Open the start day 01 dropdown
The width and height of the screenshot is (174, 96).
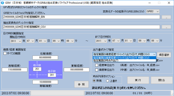click(x=43, y=41)
